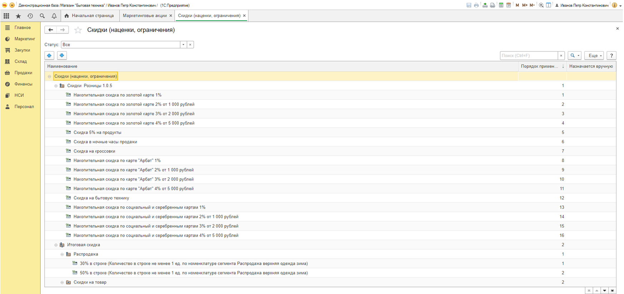Switch to Маркетинговые акции tab

pyautogui.click(x=144, y=16)
